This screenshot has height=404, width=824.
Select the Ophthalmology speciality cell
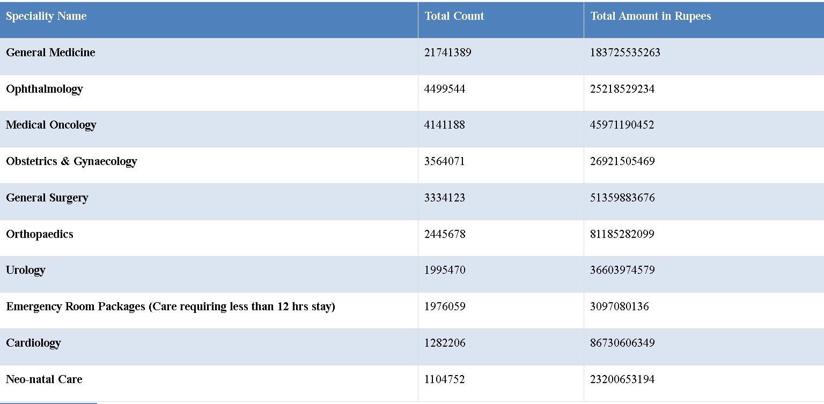click(x=45, y=89)
